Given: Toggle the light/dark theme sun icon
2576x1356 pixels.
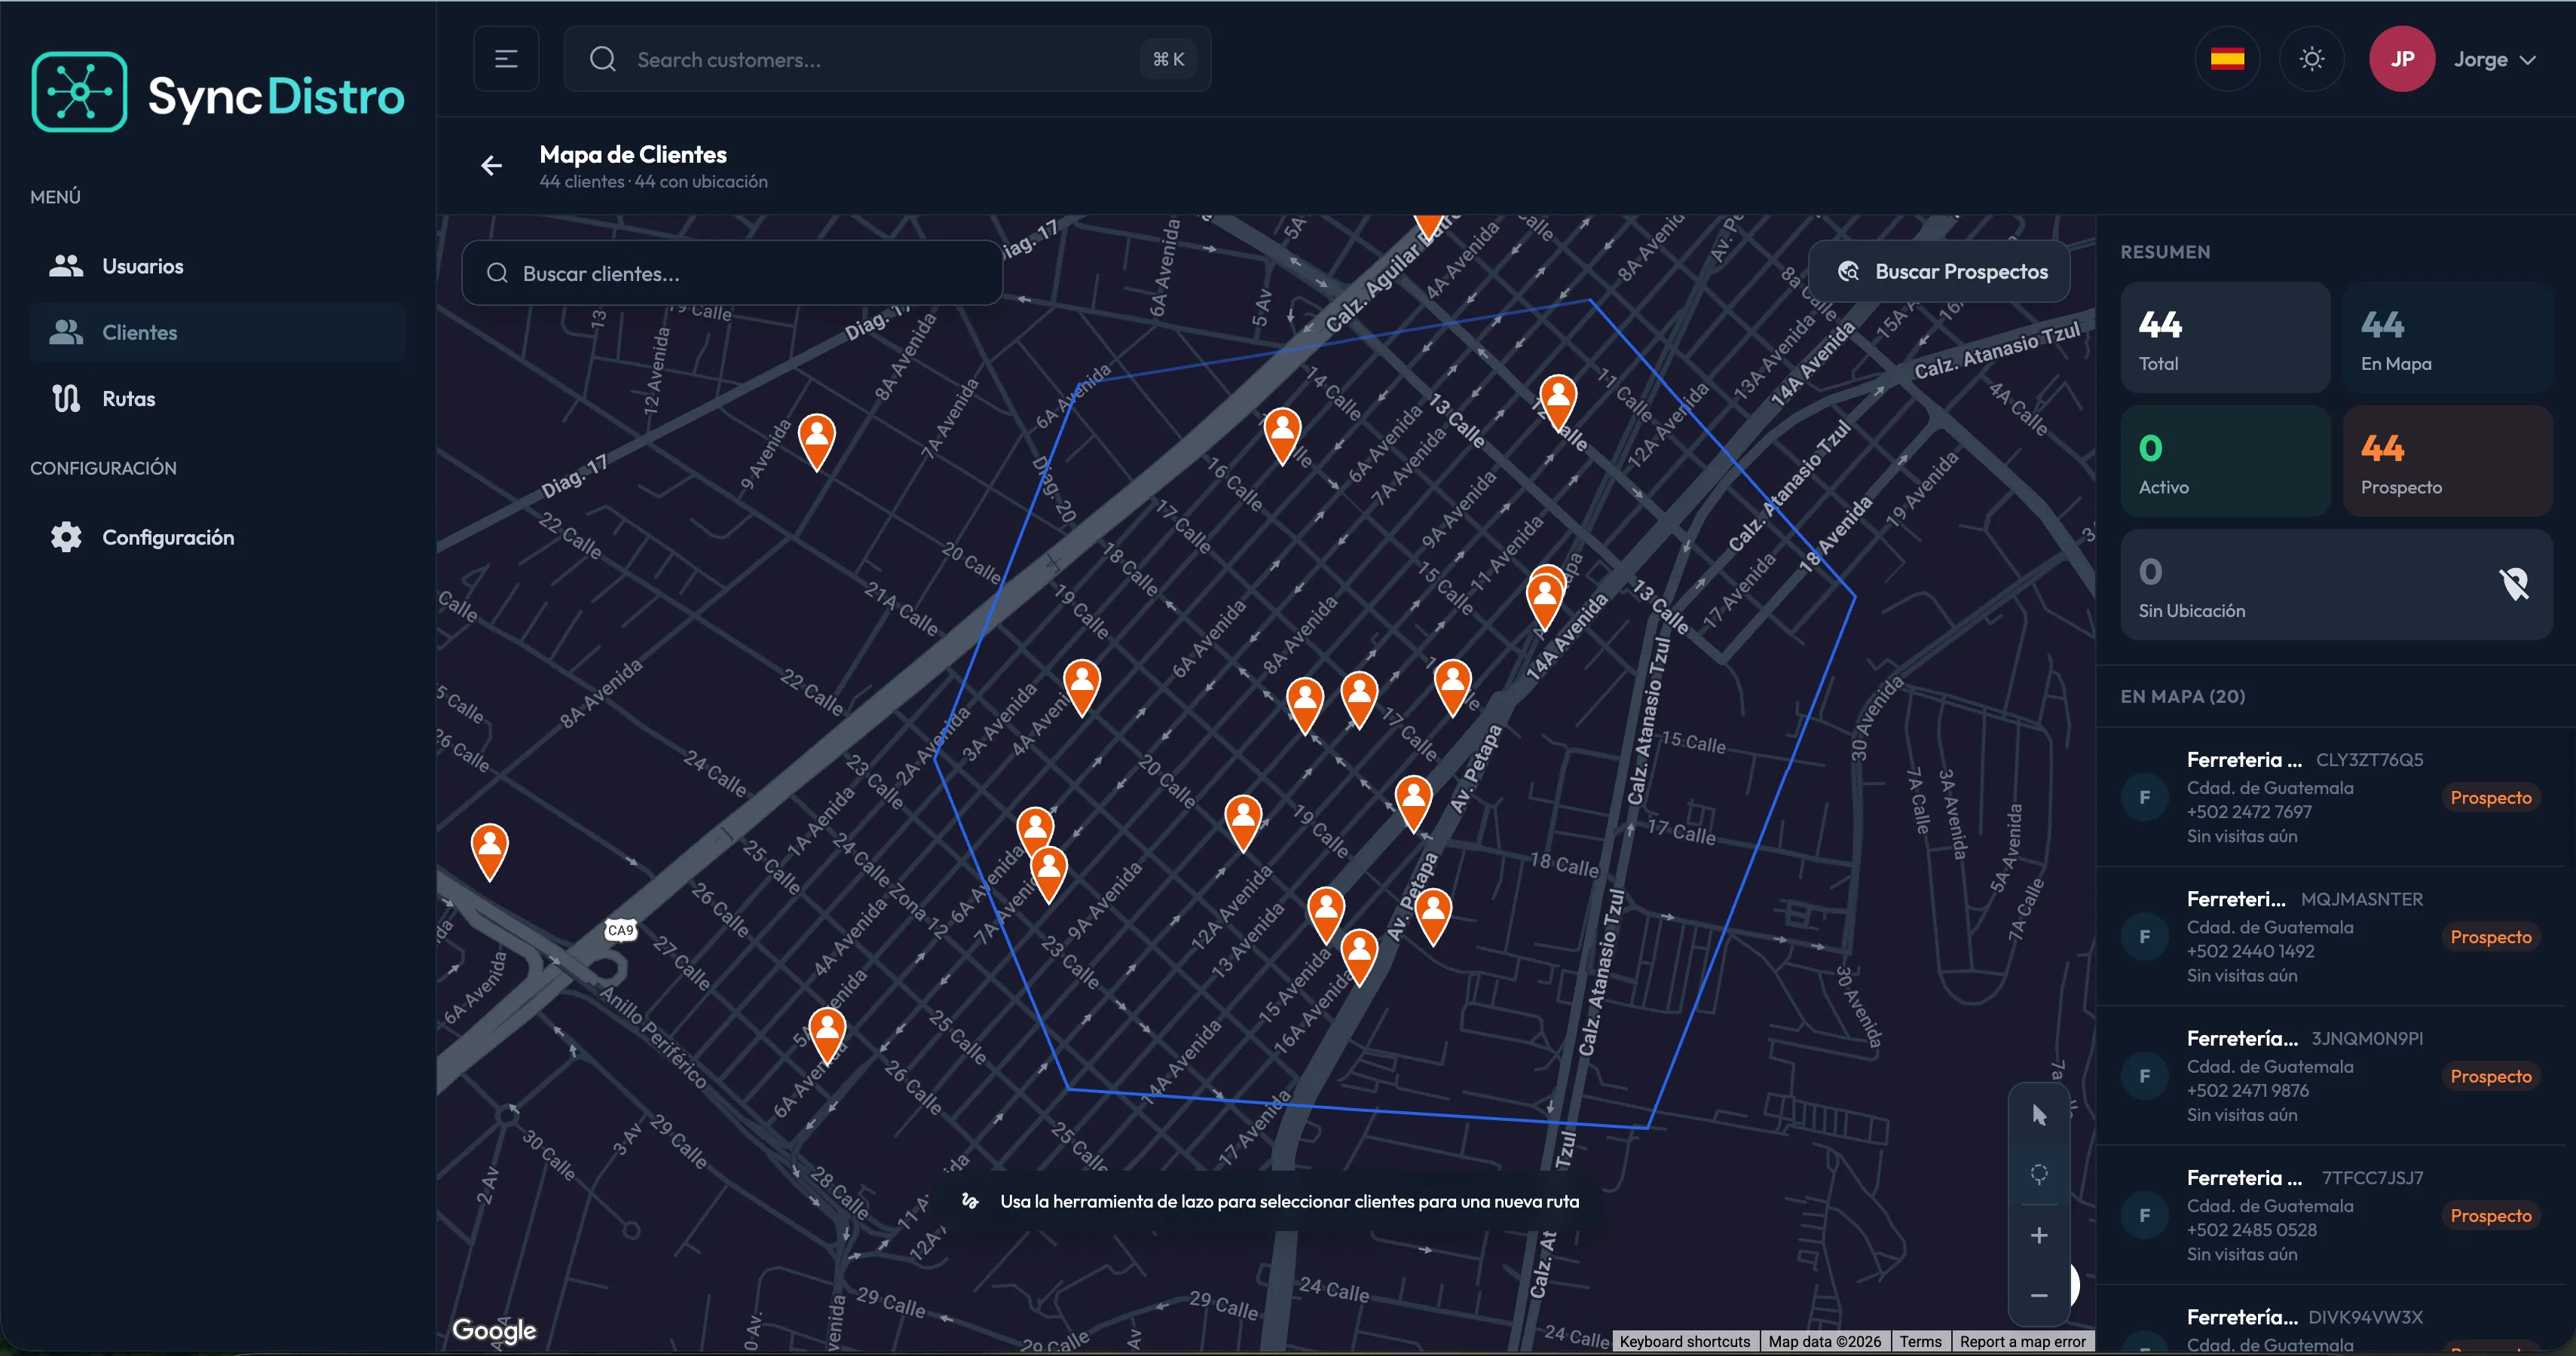Looking at the screenshot, I should click(x=2311, y=59).
